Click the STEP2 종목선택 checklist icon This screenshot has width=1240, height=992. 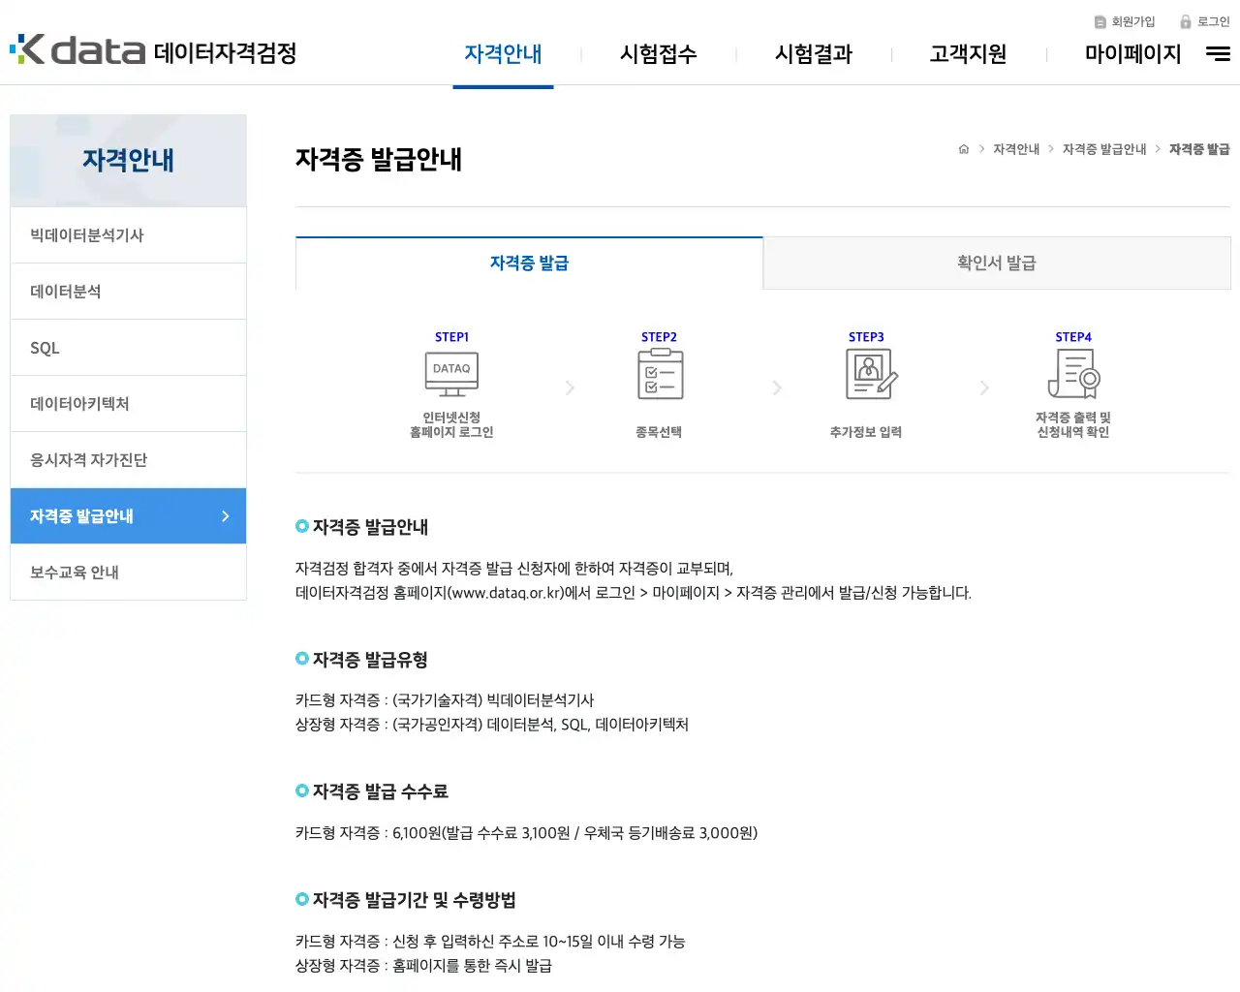[x=660, y=373]
